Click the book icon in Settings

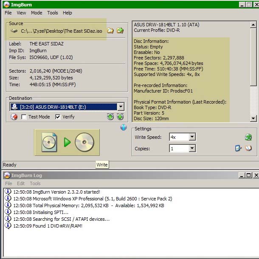point(248,148)
